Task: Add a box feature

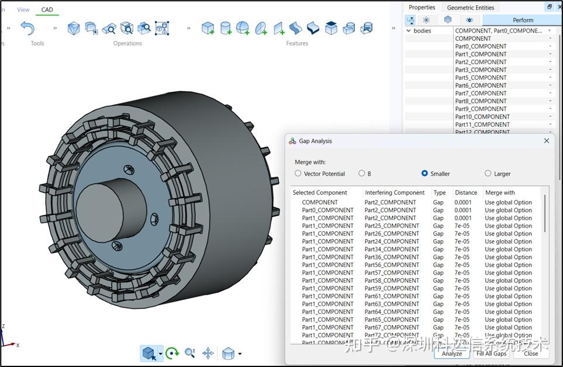Action: [208, 28]
